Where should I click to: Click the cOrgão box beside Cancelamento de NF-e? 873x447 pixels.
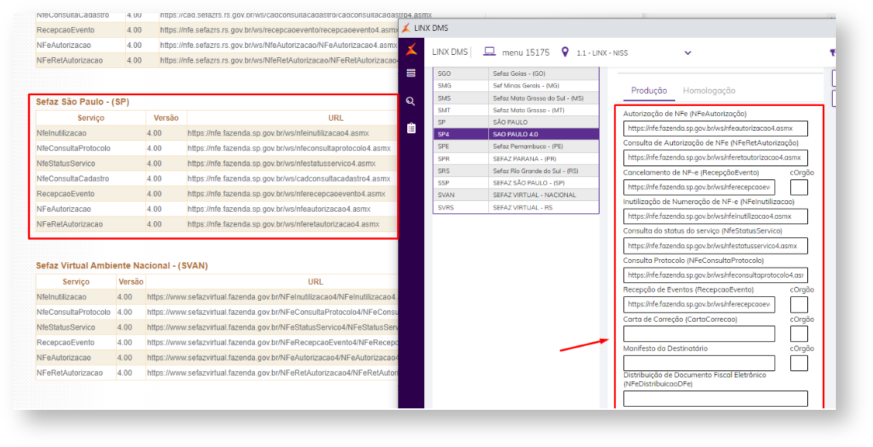pyautogui.click(x=799, y=187)
